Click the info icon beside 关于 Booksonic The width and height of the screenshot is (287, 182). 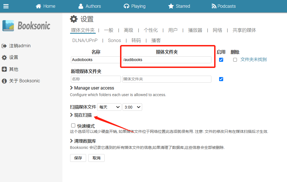pos(4,81)
